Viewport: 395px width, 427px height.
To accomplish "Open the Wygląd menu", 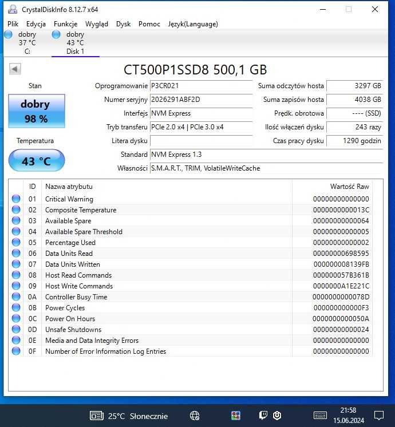I will [x=96, y=24].
